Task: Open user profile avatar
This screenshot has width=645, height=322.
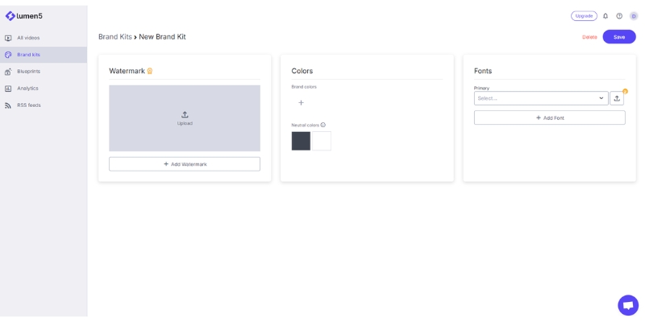Action: (x=634, y=16)
